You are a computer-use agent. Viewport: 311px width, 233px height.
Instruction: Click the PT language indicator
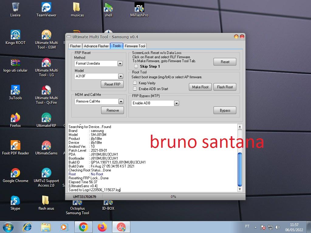(x=247, y=226)
